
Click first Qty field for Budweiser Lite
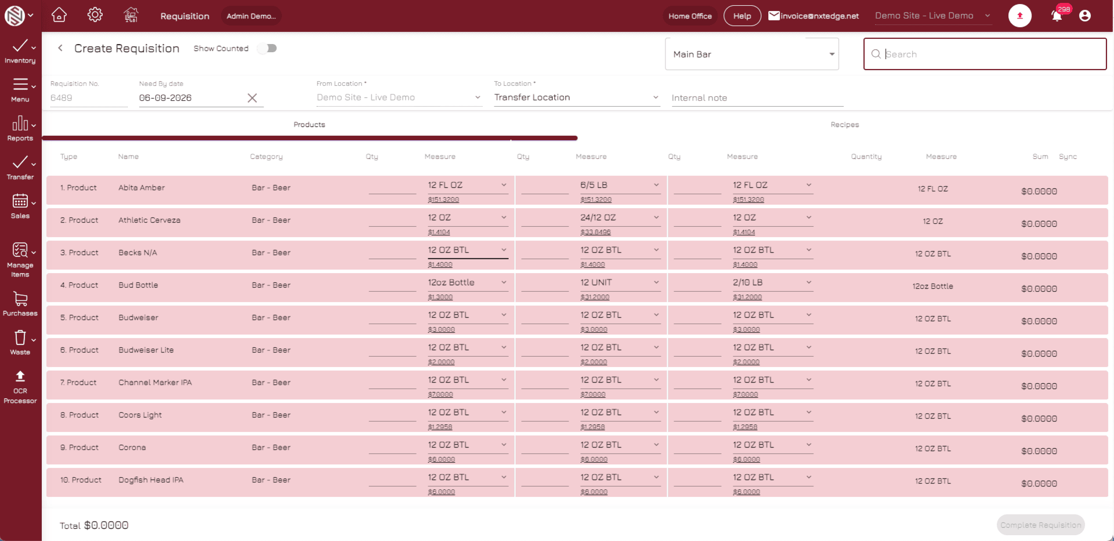[392, 349]
